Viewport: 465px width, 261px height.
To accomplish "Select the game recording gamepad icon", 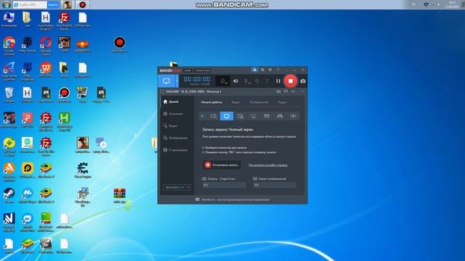I will click(280, 116).
